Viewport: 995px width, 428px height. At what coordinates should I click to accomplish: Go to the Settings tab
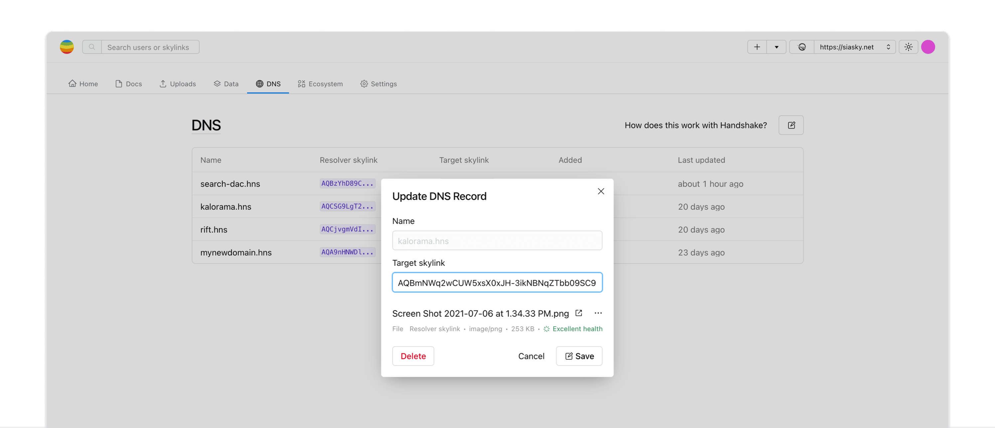tap(378, 84)
